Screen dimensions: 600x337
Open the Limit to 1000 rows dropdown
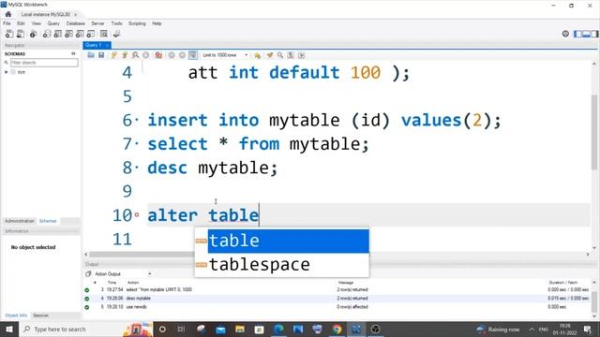point(225,55)
